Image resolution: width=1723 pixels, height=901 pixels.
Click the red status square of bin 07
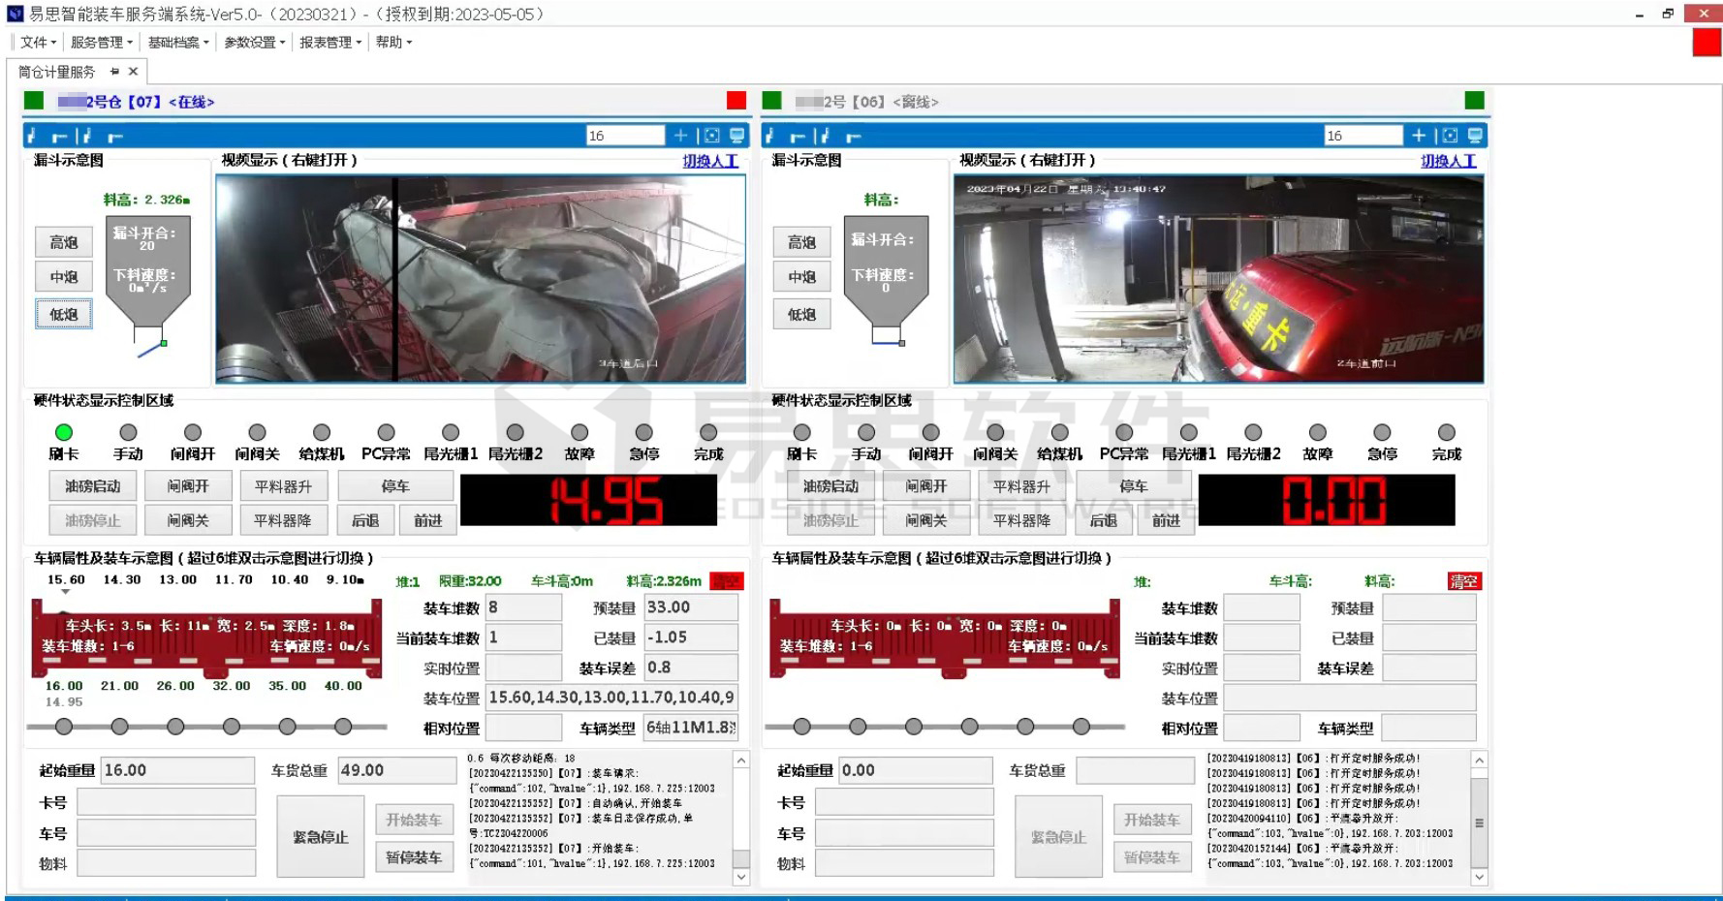(736, 101)
